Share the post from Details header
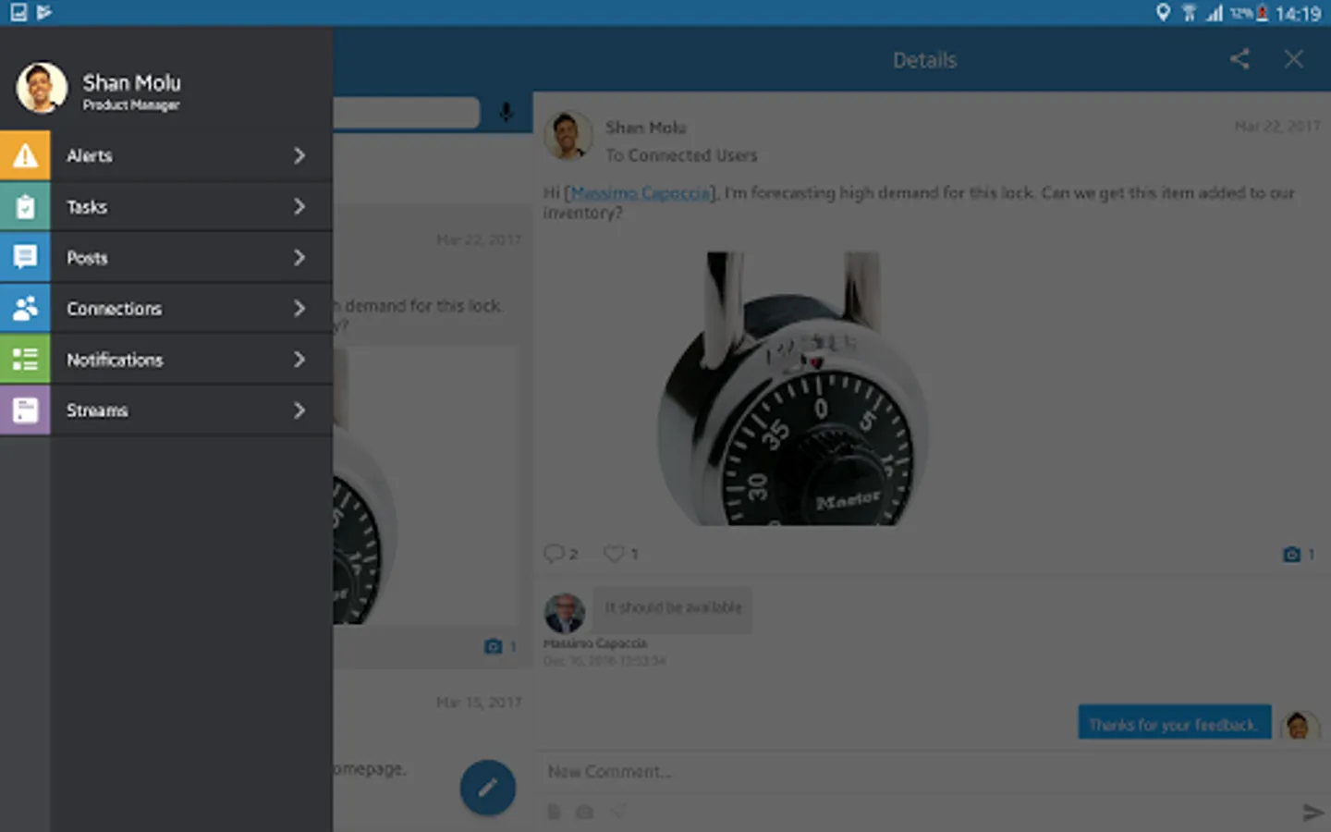 (x=1239, y=59)
